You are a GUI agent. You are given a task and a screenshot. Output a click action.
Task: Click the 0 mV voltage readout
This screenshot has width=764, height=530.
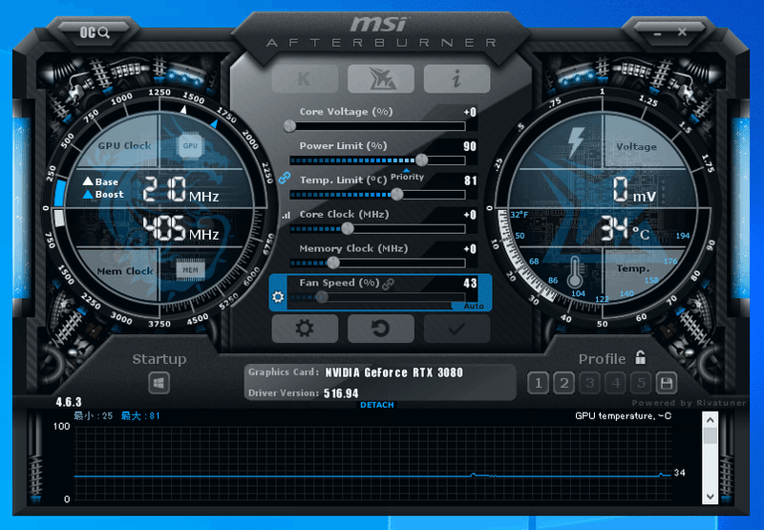pyautogui.click(x=634, y=190)
